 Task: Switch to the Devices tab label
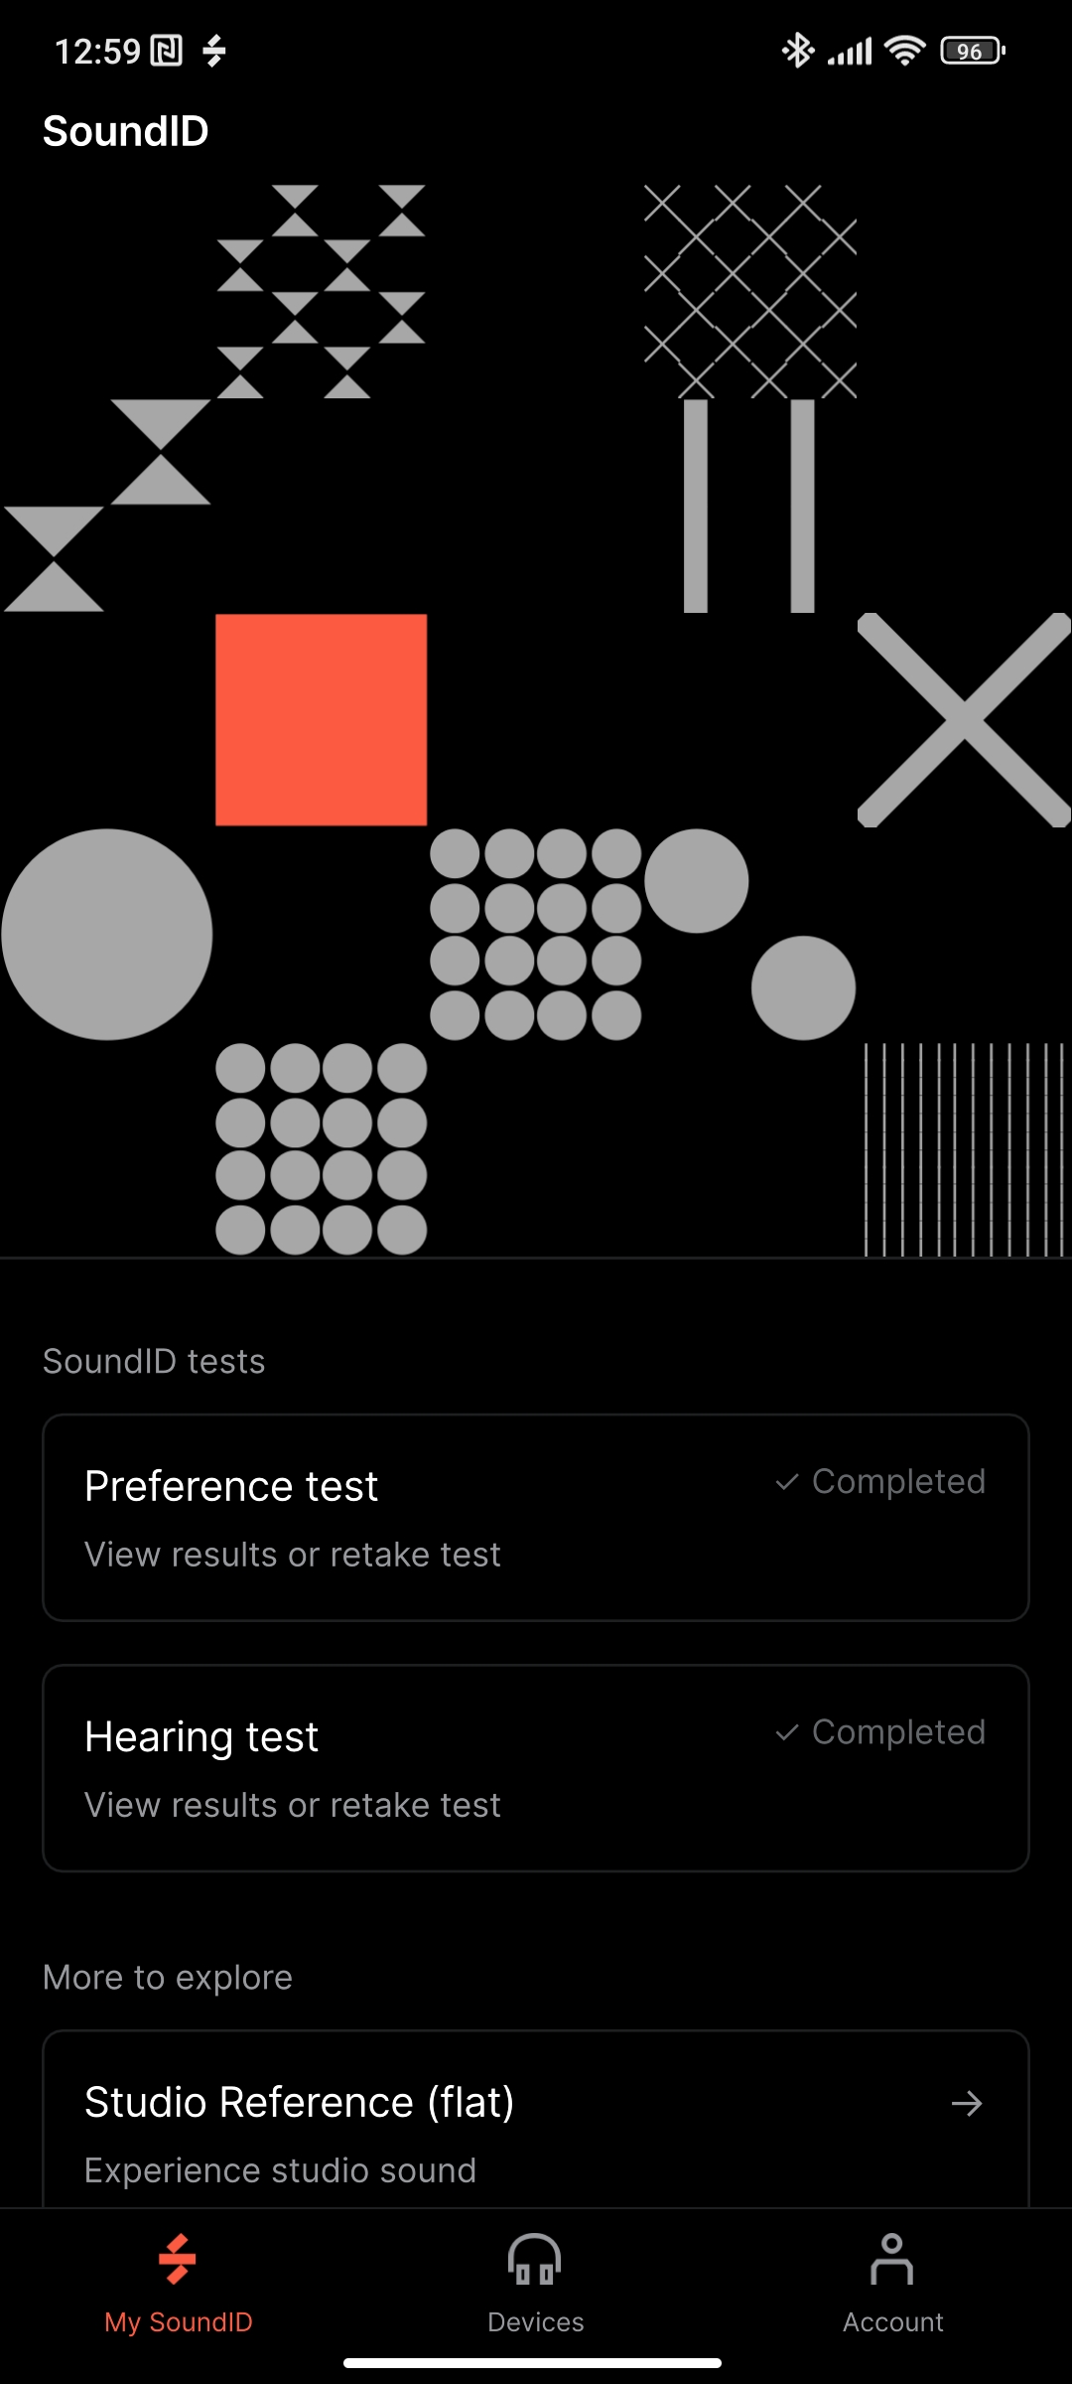tap(536, 2322)
